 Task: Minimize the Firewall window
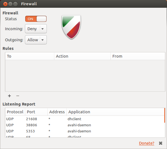pos(10,4)
